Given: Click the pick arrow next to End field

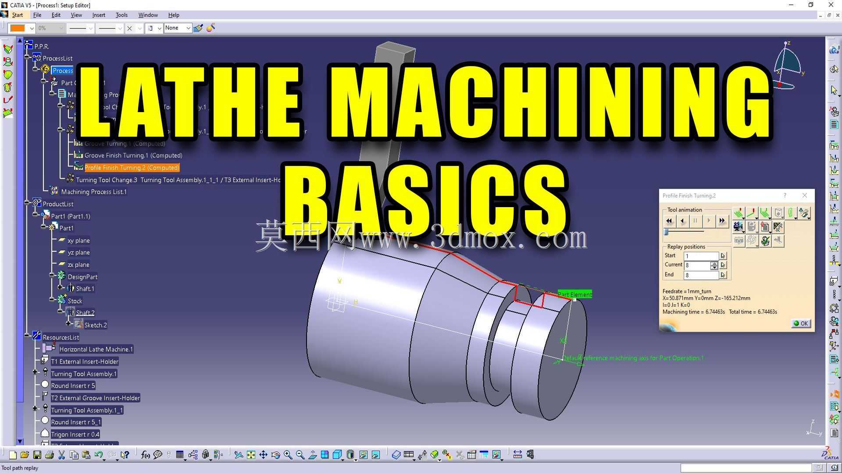Looking at the screenshot, I should [x=723, y=275].
